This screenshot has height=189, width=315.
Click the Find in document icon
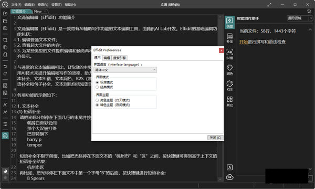5,86
